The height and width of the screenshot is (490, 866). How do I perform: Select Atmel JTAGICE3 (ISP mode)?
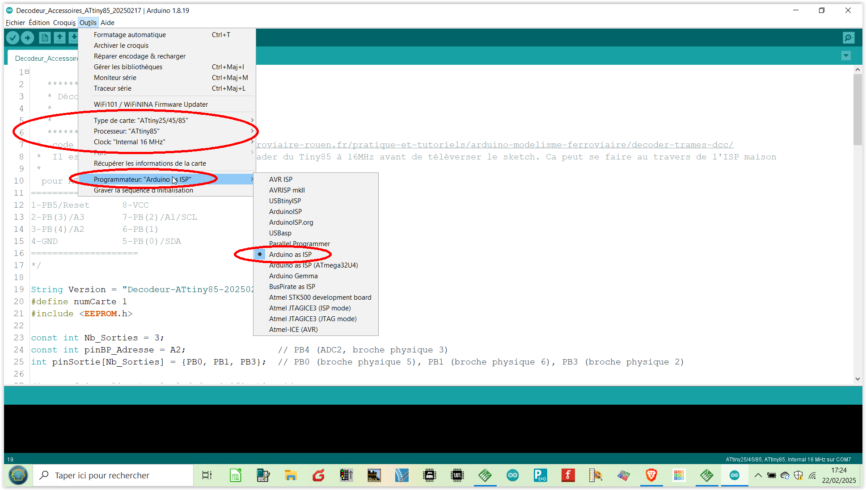tap(316, 308)
